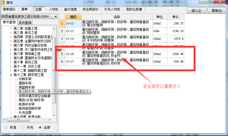Click the 100m unit cell
The height and width of the screenshot is (136, 228).
click(x=160, y=31)
